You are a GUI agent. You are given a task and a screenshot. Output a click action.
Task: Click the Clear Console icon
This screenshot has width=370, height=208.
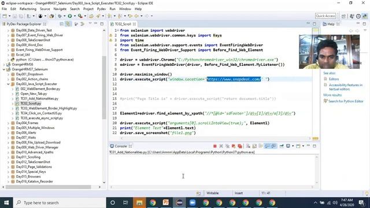pyautogui.click(x=248, y=146)
